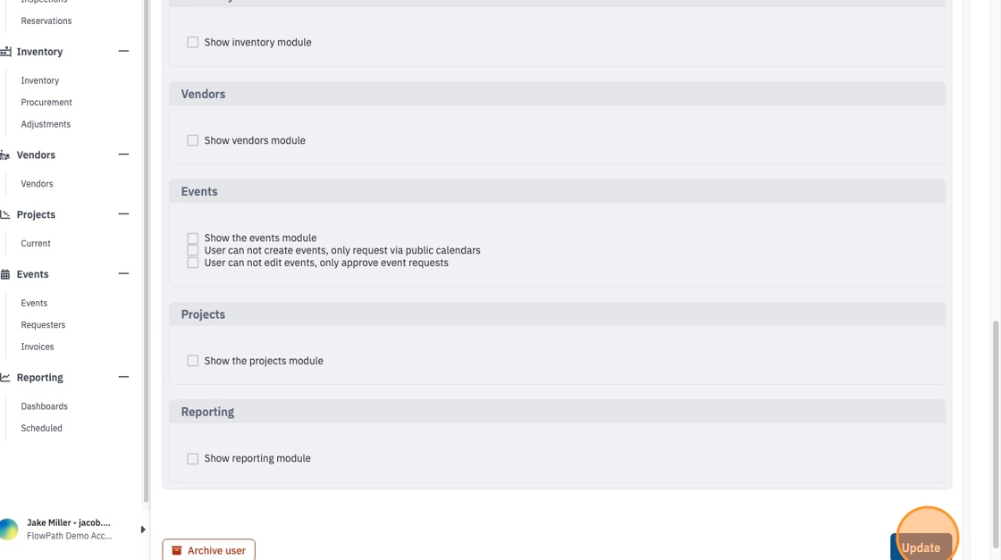The width and height of the screenshot is (1001, 560).
Task: Toggle the Show reporting module checkbox
Action: [193, 458]
